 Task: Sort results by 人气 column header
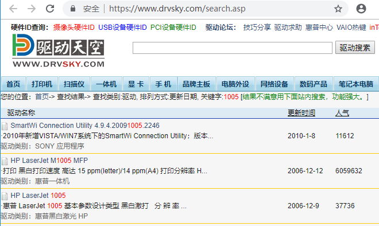click(x=342, y=113)
